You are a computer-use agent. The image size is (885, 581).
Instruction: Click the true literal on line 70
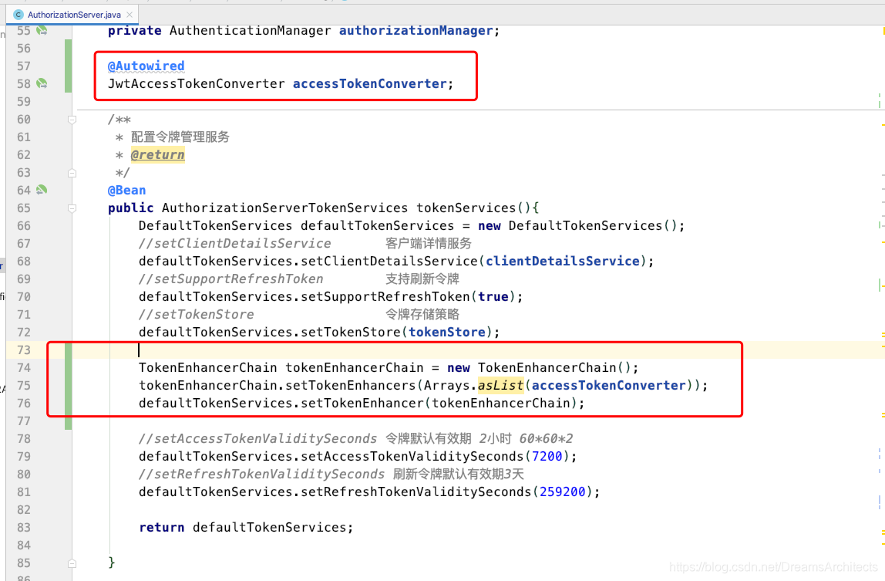click(x=493, y=297)
